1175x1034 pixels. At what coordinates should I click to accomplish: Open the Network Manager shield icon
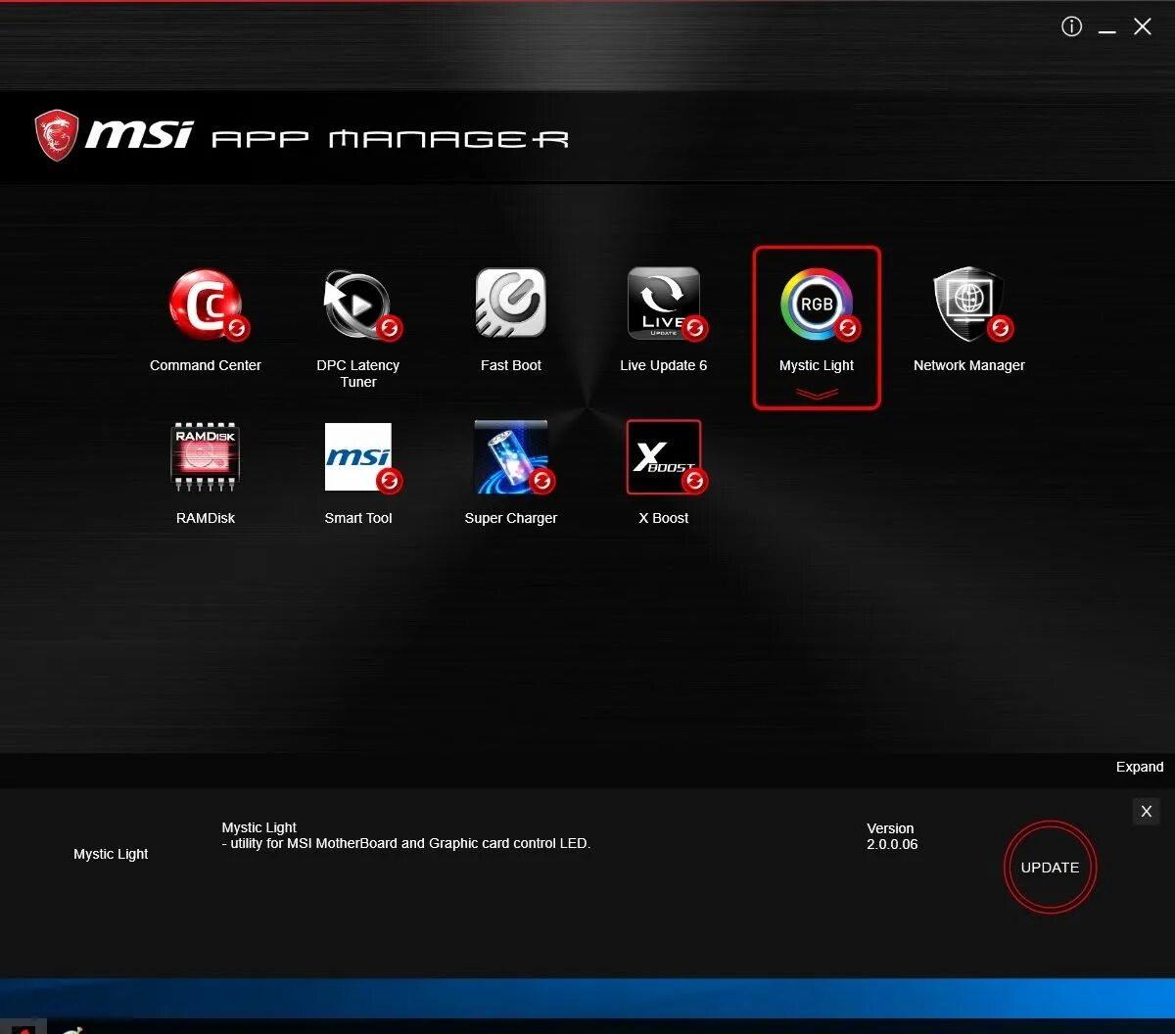(x=971, y=305)
